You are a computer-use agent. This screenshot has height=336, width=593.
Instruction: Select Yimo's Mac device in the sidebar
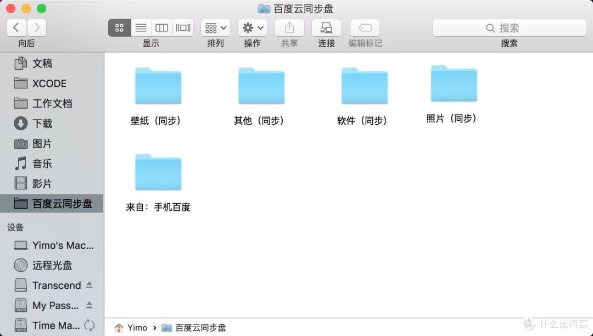click(x=52, y=245)
